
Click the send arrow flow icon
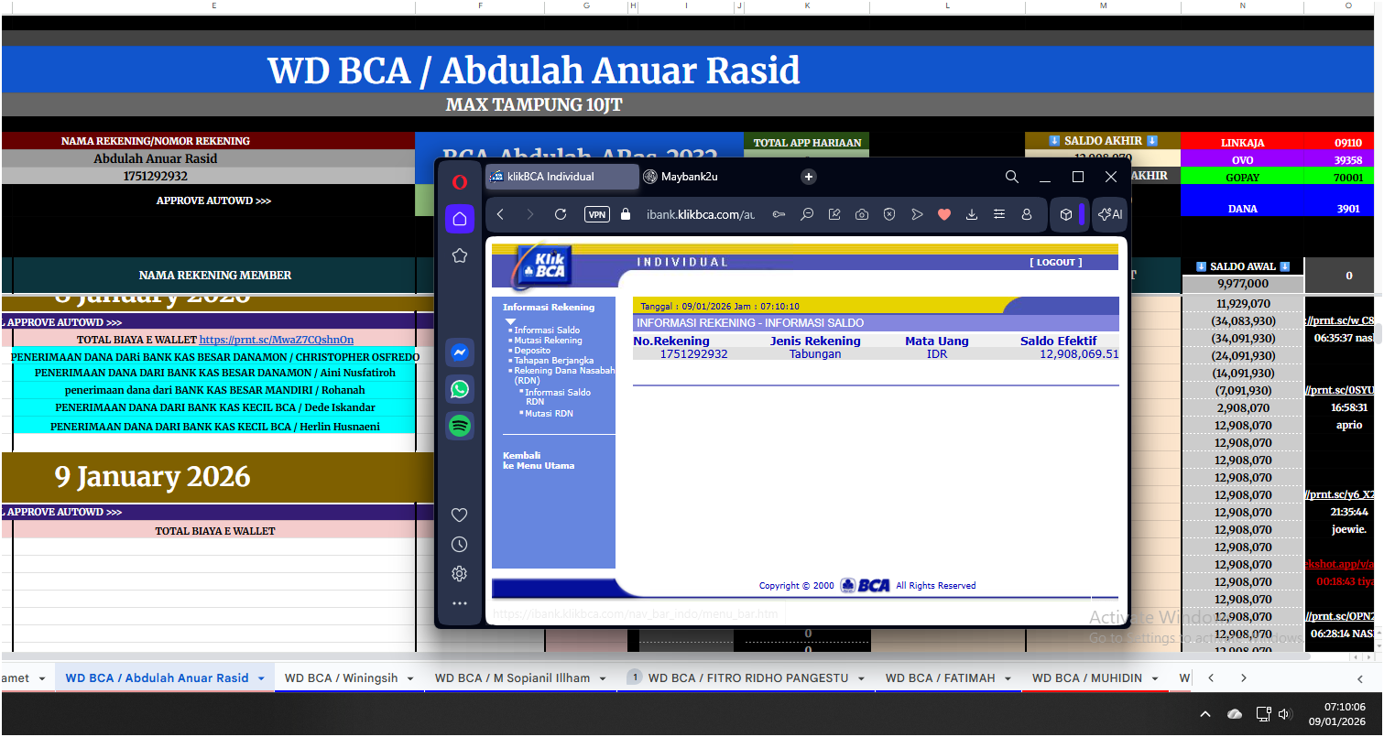coord(917,214)
